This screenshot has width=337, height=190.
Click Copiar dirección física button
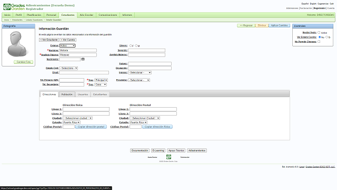[157, 127]
